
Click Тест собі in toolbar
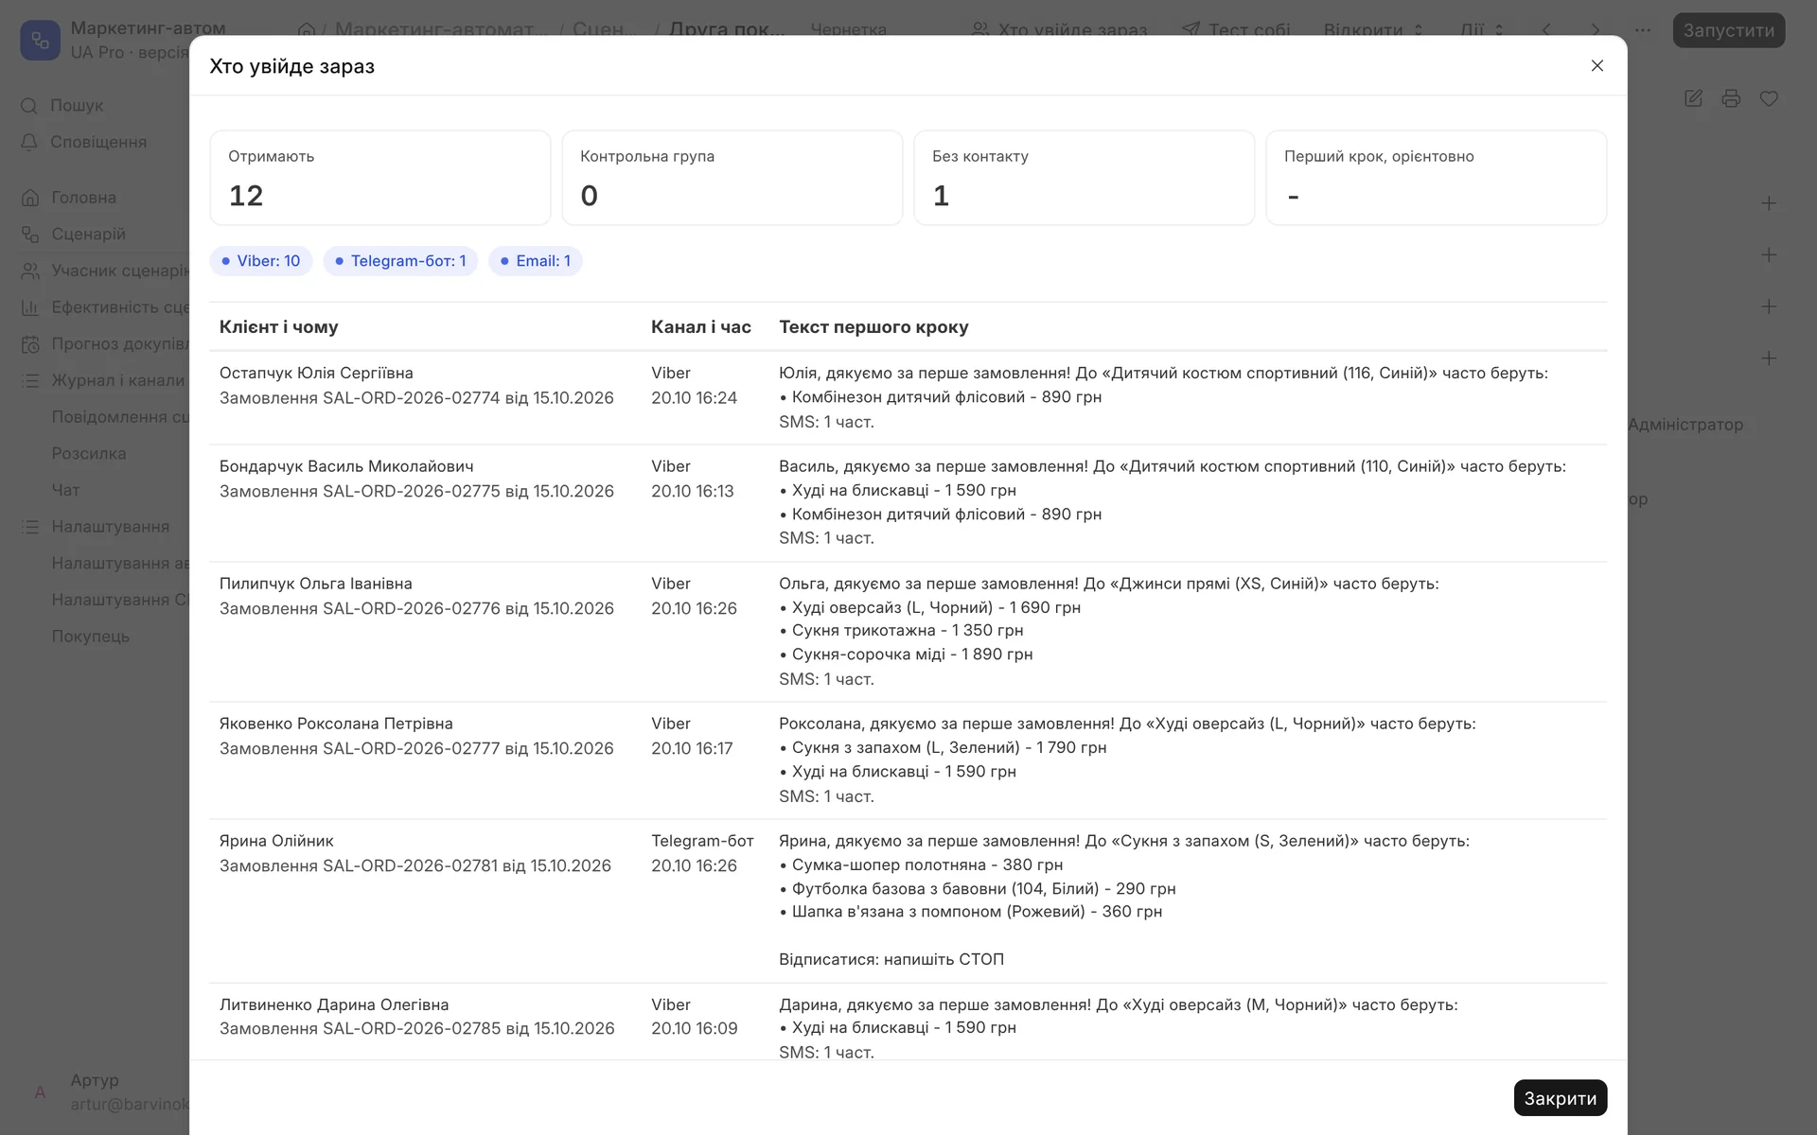[x=1236, y=30]
